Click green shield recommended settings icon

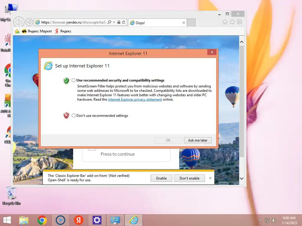[66, 81]
